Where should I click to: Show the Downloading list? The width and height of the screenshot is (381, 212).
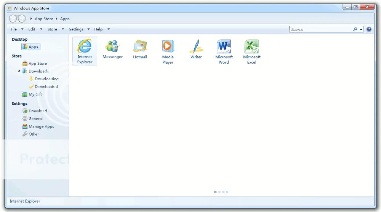pyautogui.click(x=44, y=79)
